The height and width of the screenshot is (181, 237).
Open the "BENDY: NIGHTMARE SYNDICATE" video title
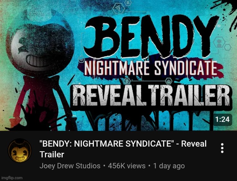point(123,149)
